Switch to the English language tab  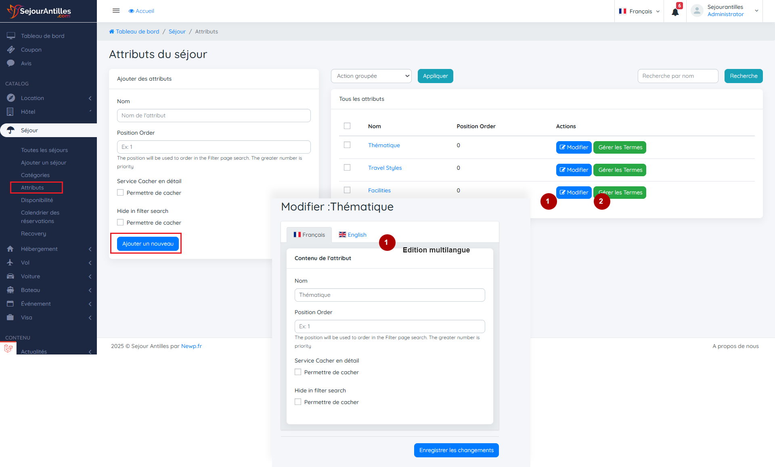tap(352, 235)
